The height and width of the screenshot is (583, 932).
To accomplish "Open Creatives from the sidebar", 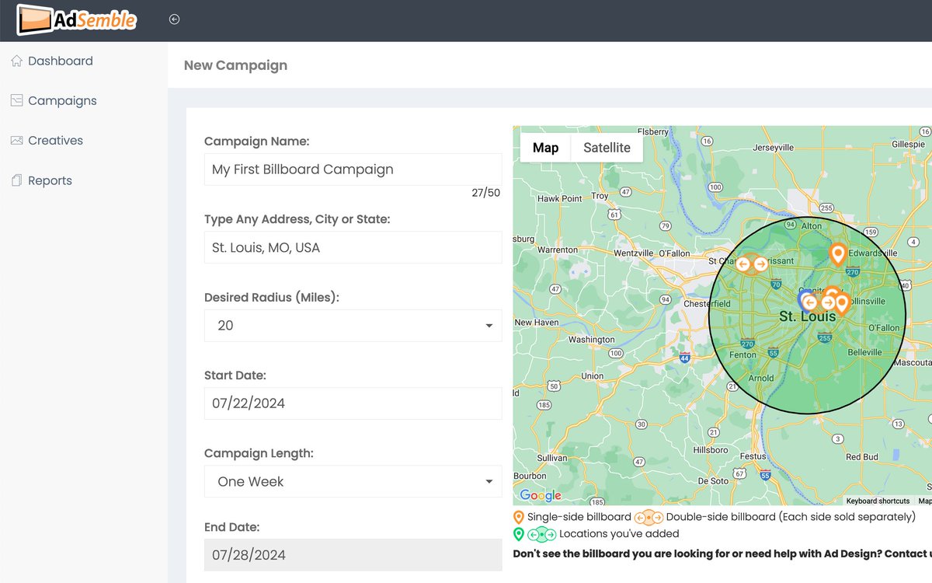I will click(x=16, y=140).
